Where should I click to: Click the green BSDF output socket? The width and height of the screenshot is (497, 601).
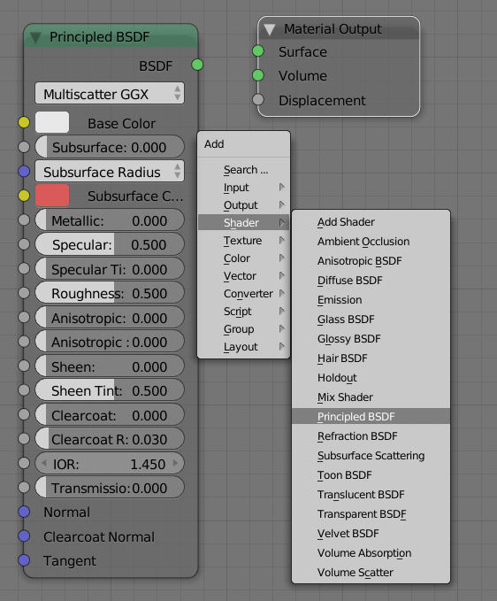[197, 65]
